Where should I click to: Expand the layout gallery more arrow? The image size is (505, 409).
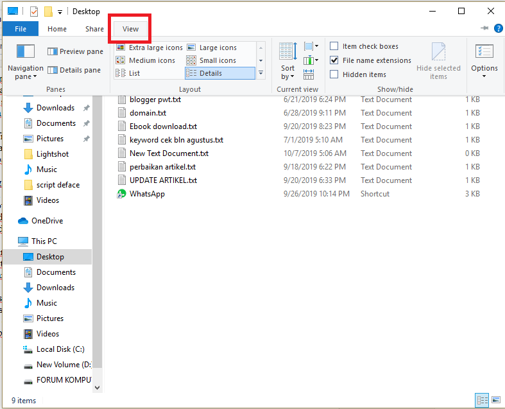[261, 73]
